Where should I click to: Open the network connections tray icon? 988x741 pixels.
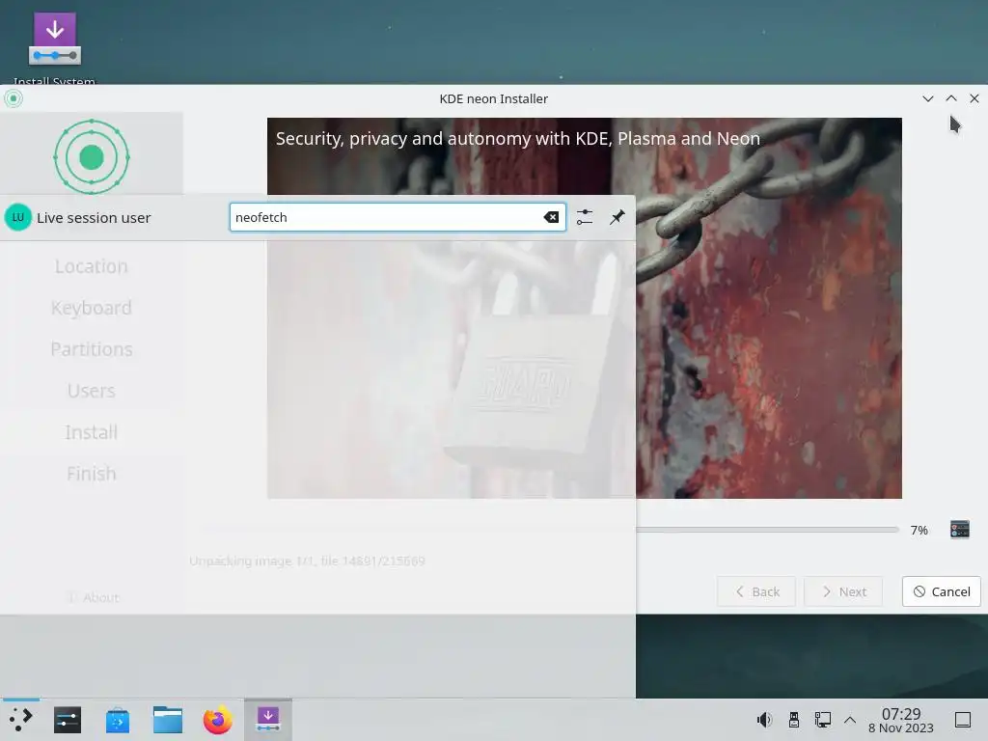(x=822, y=720)
